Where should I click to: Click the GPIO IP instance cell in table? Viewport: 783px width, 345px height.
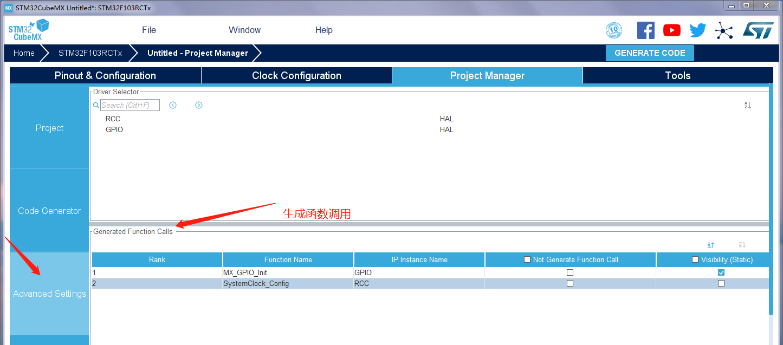[419, 272]
